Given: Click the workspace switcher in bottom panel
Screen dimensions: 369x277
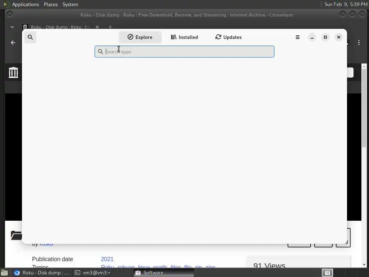Looking at the screenshot, I should [327, 273].
